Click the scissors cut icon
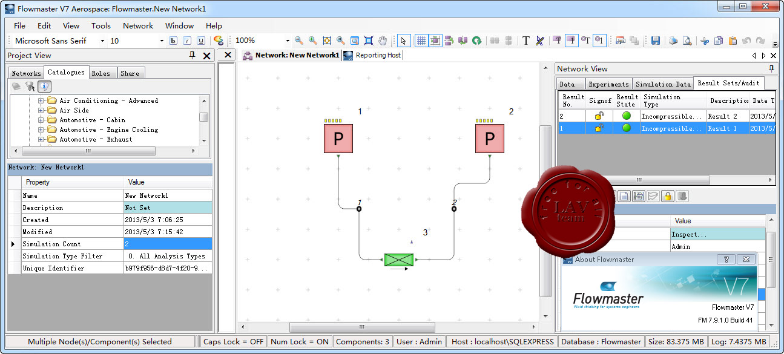784x354 pixels. (705, 41)
